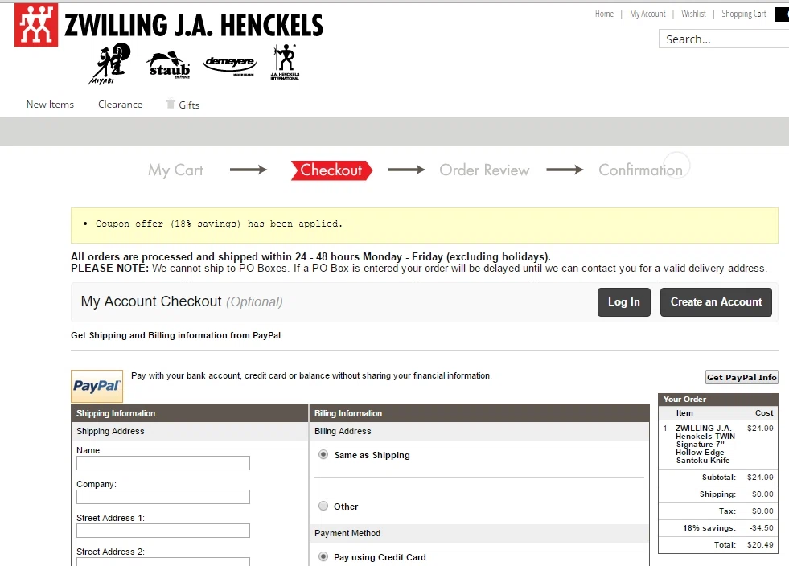Select Pay using Credit Card option
The height and width of the screenshot is (566, 789).
tap(323, 557)
